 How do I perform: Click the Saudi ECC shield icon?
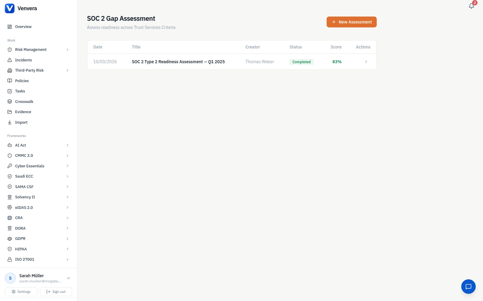(10, 176)
